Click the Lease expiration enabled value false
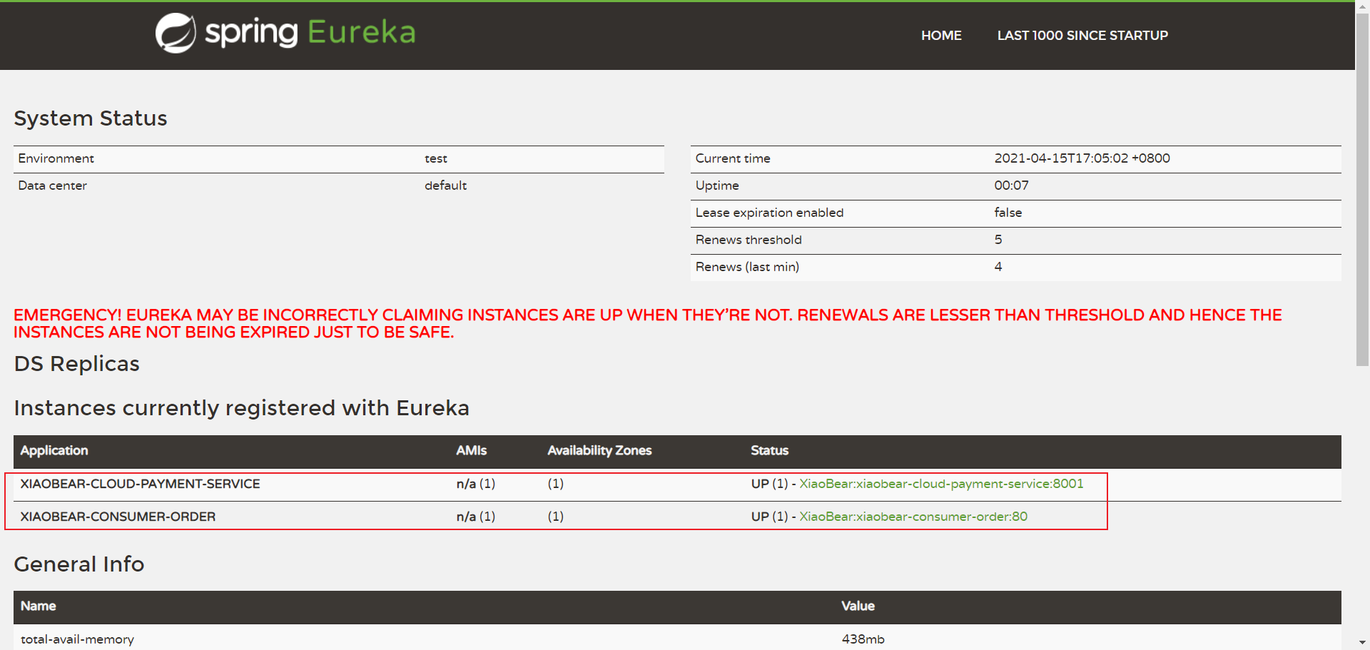 coord(1008,213)
